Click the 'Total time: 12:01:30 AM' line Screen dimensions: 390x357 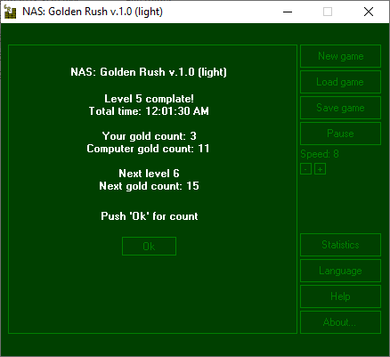149,111
